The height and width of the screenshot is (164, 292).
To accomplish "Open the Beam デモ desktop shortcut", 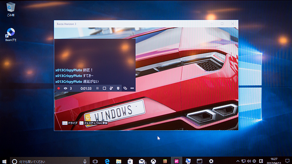I will click(11, 35).
